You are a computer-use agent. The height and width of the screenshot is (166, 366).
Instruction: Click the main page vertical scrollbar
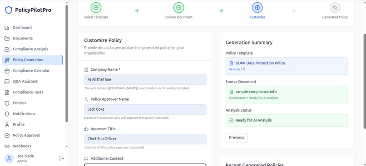pyautogui.click(x=365, y=81)
